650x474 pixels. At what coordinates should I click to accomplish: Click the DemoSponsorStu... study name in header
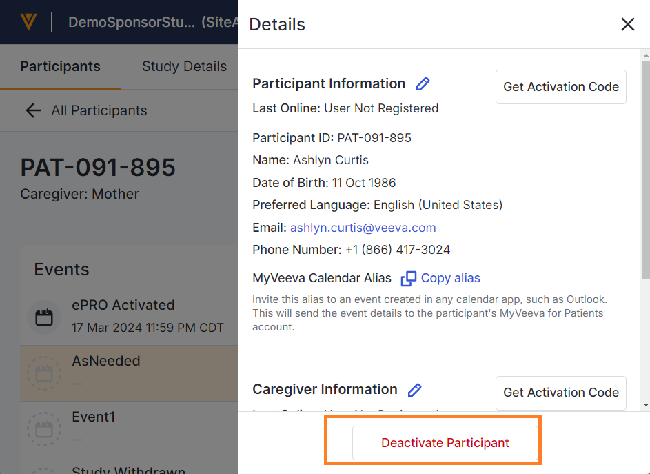132,22
